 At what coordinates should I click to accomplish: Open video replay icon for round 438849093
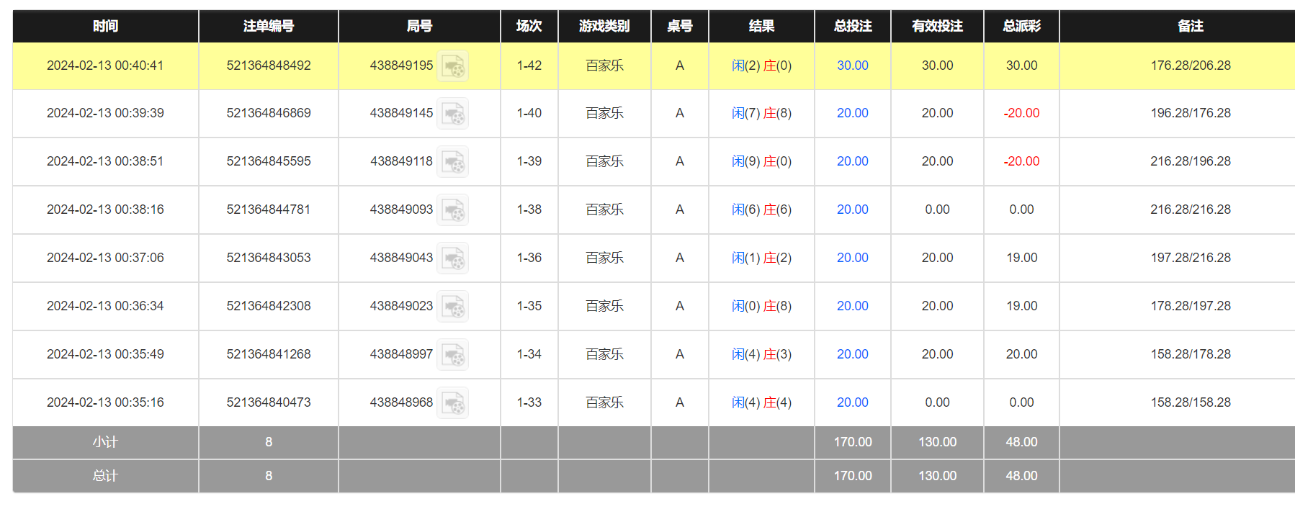click(453, 210)
